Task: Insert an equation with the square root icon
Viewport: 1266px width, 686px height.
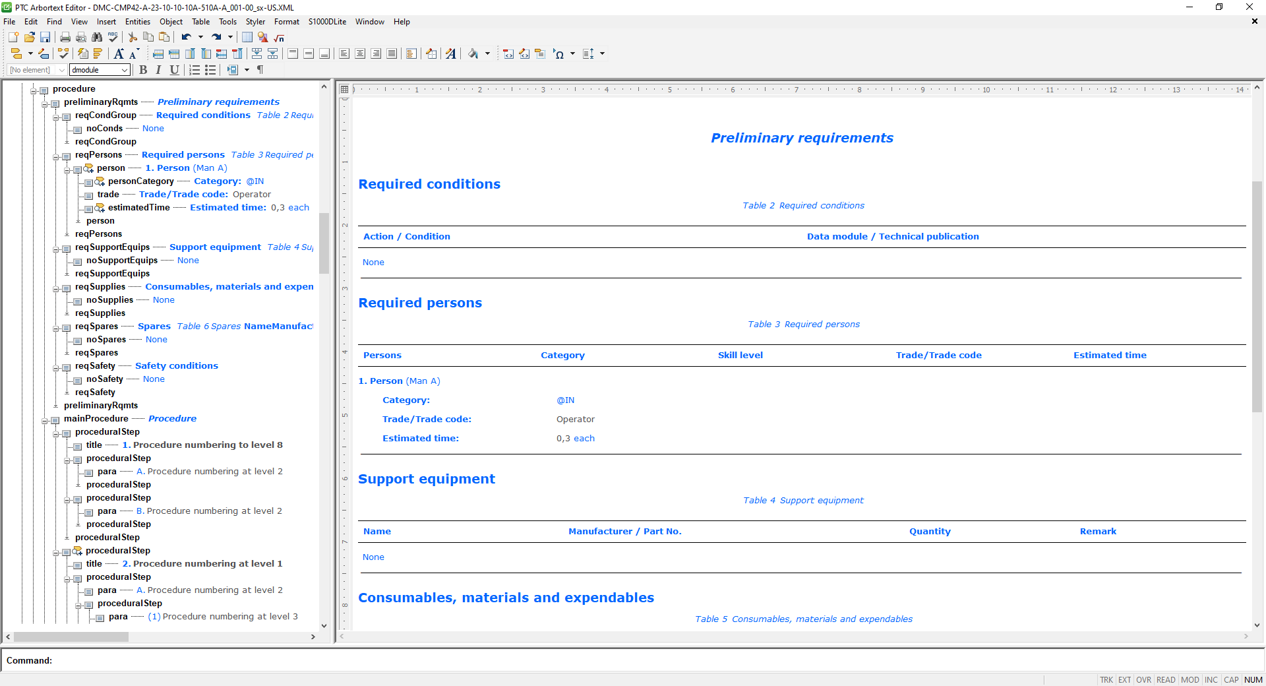Action: click(x=278, y=38)
